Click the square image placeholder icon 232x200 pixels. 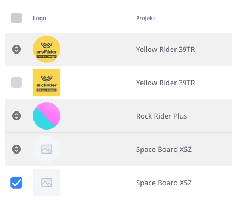pos(47,183)
